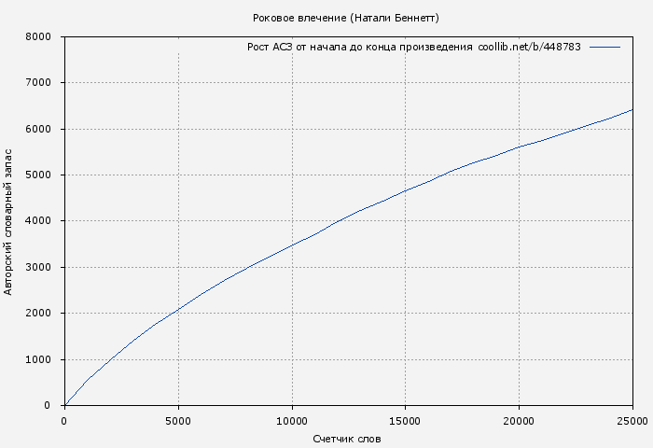This screenshot has height=448, width=653.
Task: Click the 15000 tick on X-axis
Action: 405,420
